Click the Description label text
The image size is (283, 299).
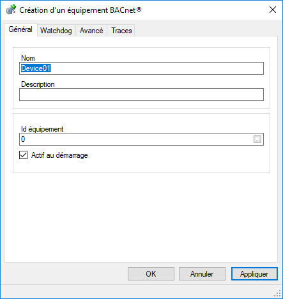[38, 84]
